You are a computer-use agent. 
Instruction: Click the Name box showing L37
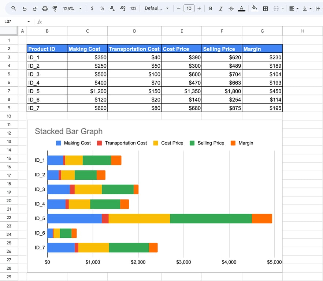coord(15,22)
